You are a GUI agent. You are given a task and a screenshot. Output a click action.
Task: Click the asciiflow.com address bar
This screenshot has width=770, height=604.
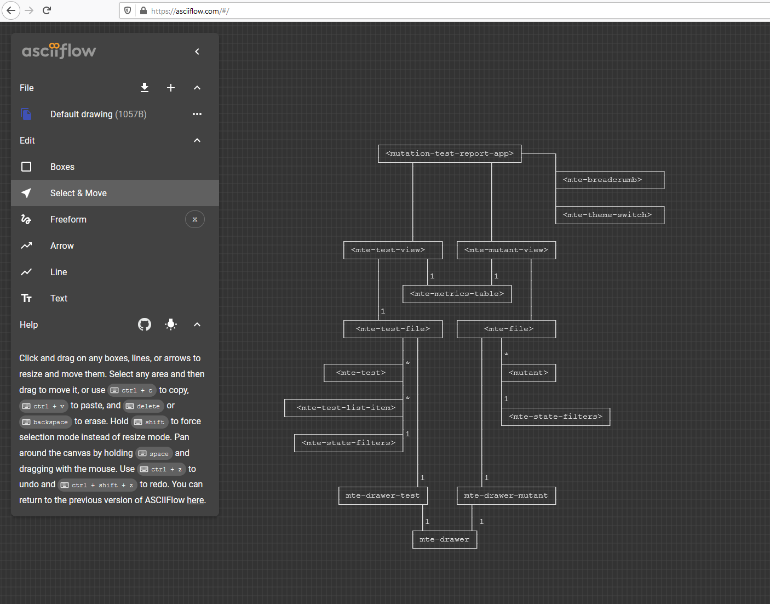click(x=444, y=10)
